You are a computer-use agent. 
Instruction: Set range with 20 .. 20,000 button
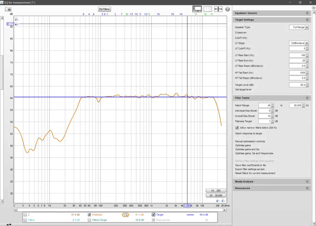pyautogui.click(x=216, y=196)
